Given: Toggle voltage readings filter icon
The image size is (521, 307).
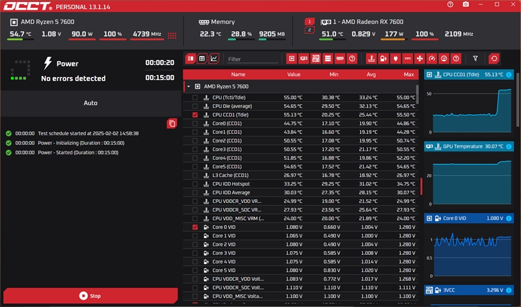Looking at the screenshot, I should pyautogui.click(x=383, y=59).
